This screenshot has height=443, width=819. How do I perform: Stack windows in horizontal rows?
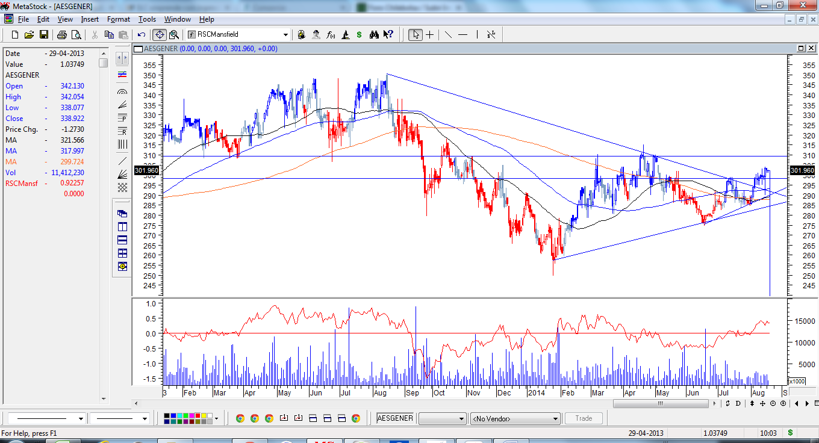[x=122, y=240]
